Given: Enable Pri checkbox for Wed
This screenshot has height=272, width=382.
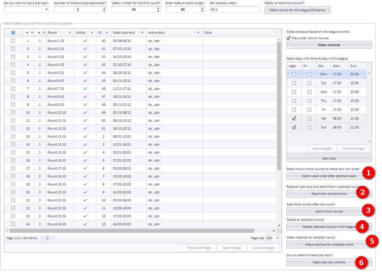Looking at the screenshot, I should (309, 92).
